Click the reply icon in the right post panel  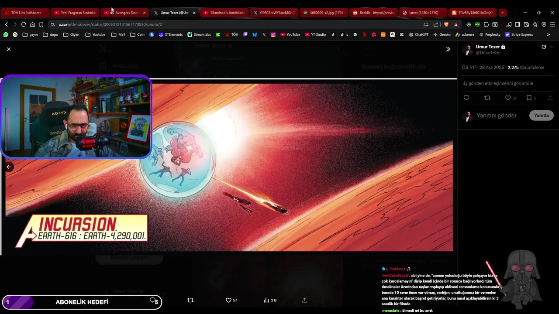tap(466, 98)
